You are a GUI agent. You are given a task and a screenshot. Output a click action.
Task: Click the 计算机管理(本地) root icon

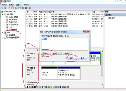click(2, 12)
